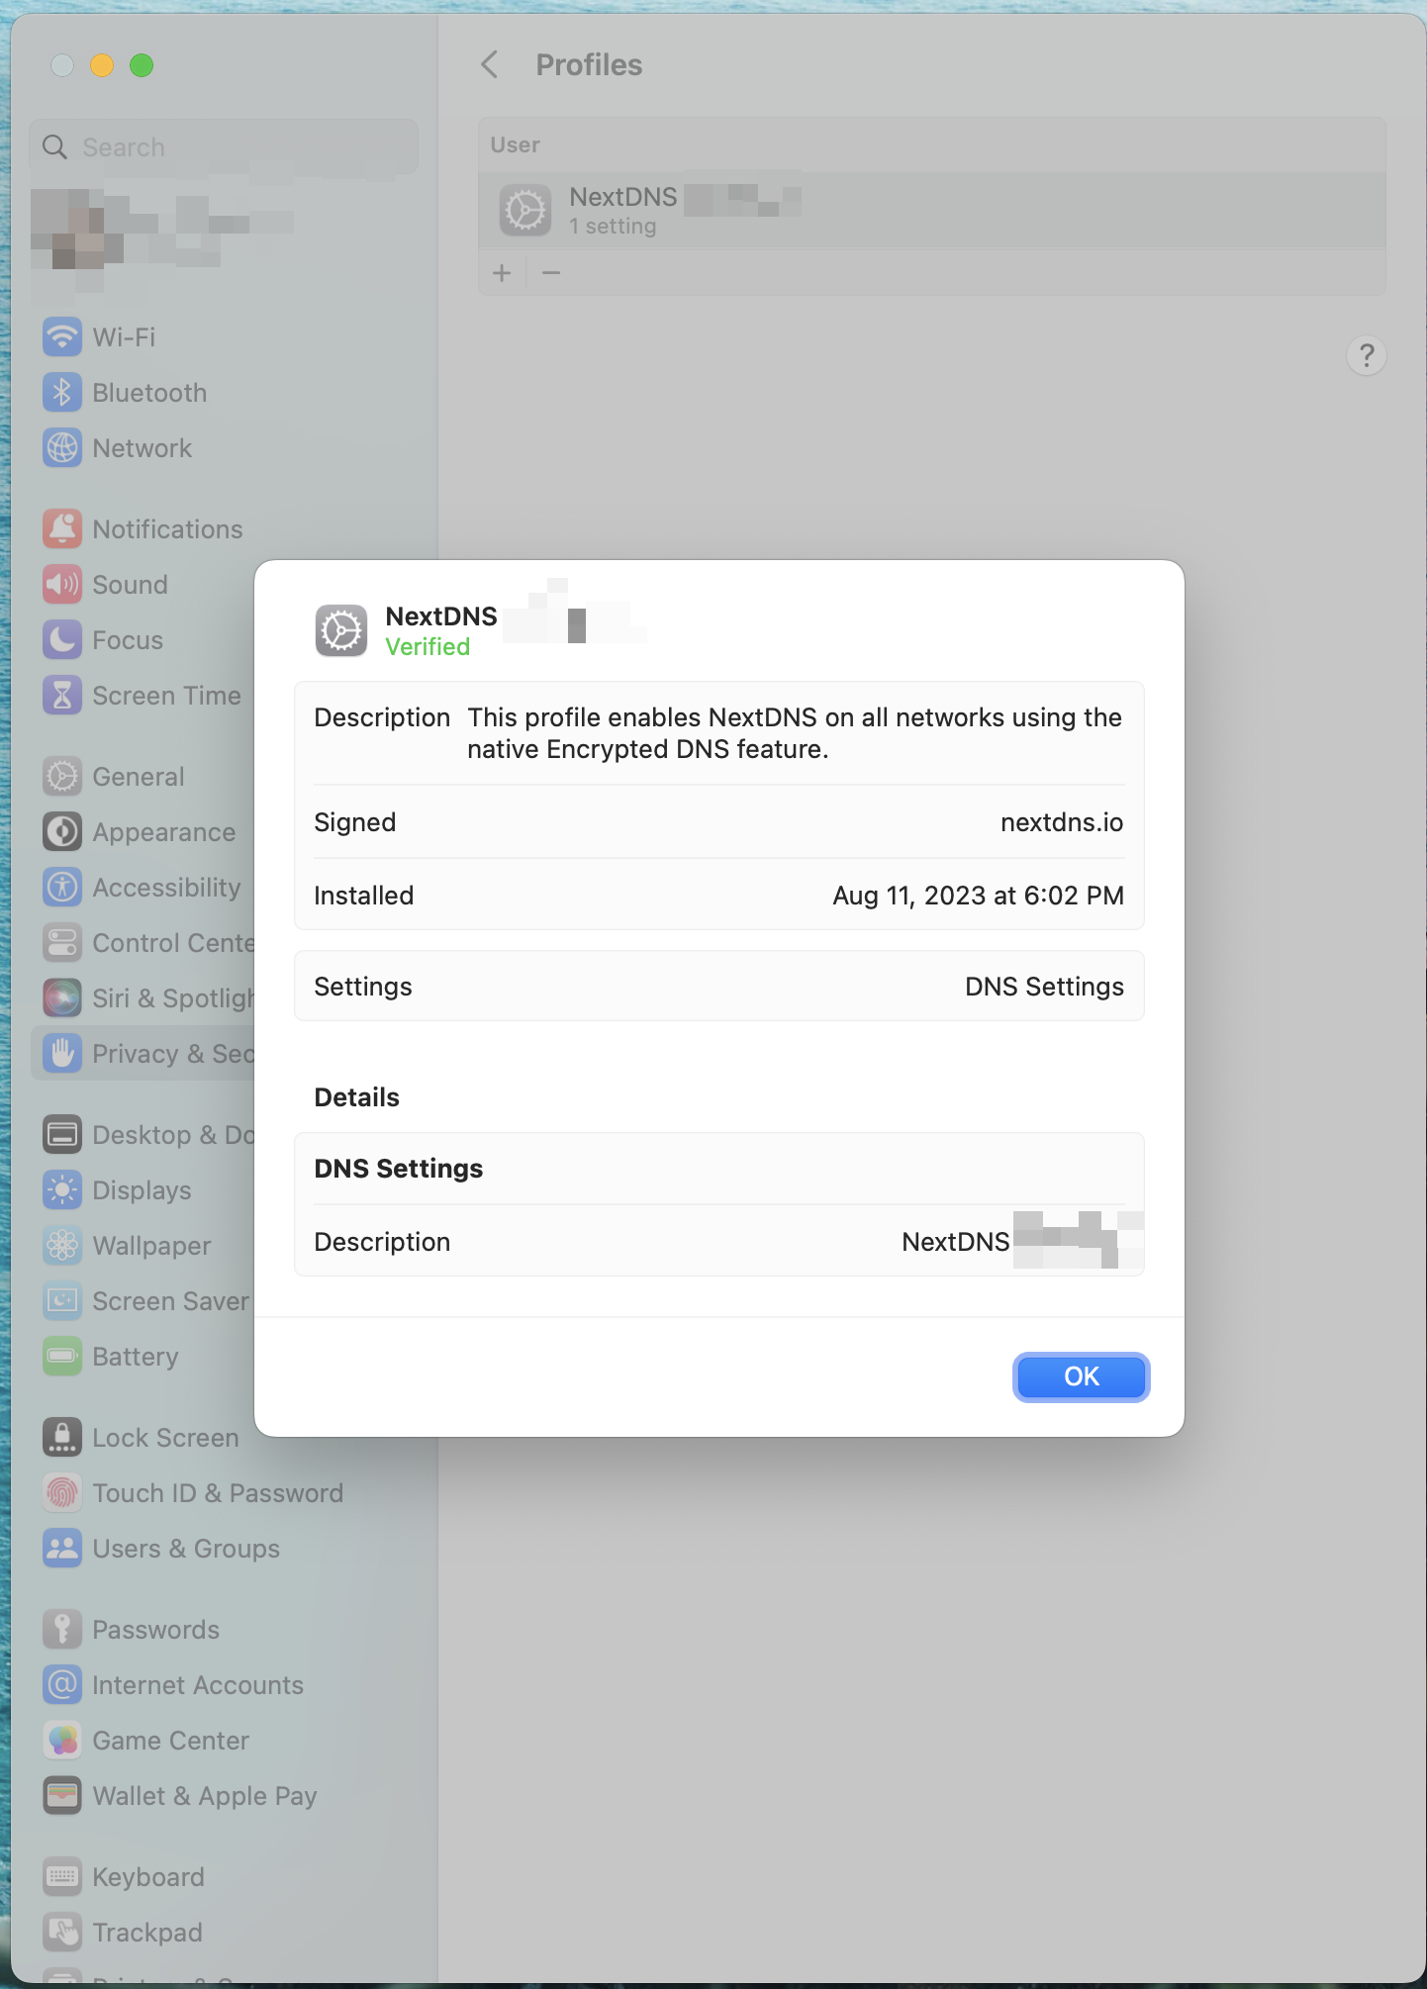1427x1989 pixels.
Task: Click Focus label in sidebar
Action: point(128,640)
